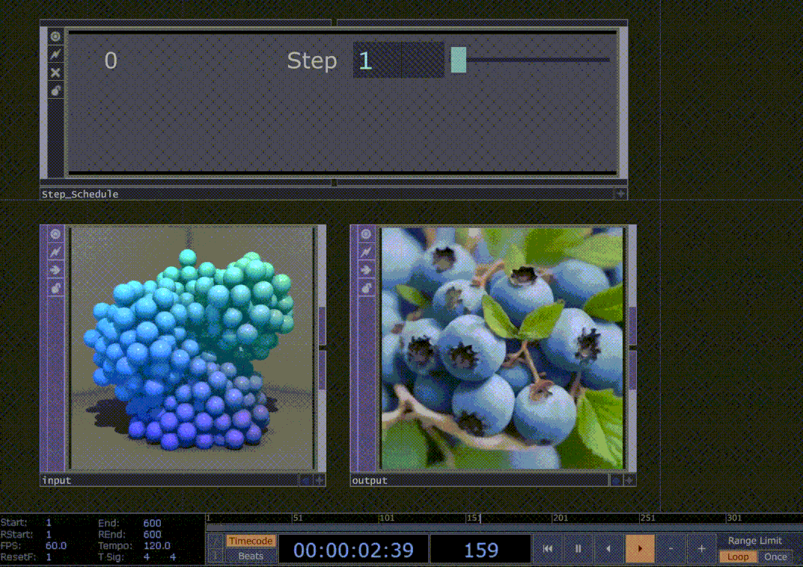
Task: Click the viewer active circle icon on input panel
Action: pyautogui.click(x=55, y=233)
